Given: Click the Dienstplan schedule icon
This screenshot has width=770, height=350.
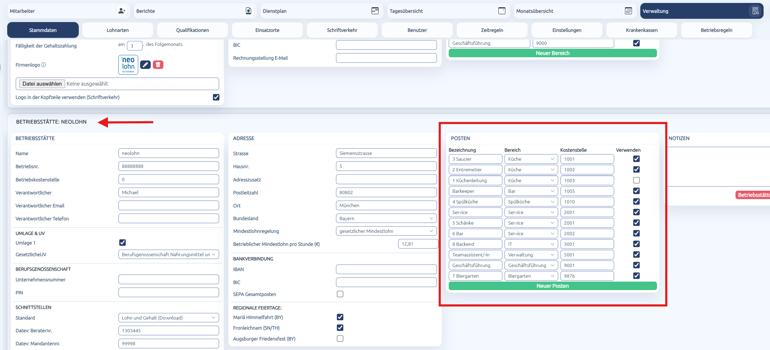Looking at the screenshot, I should coord(375,11).
